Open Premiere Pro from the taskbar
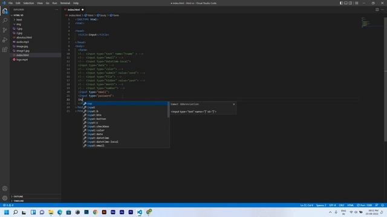The height and width of the screenshot is (217, 387). coord(131,212)
